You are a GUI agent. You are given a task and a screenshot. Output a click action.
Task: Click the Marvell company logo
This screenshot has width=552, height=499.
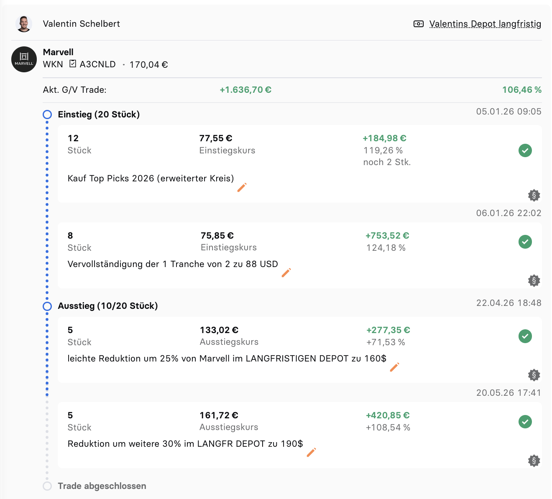pos(24,59)
